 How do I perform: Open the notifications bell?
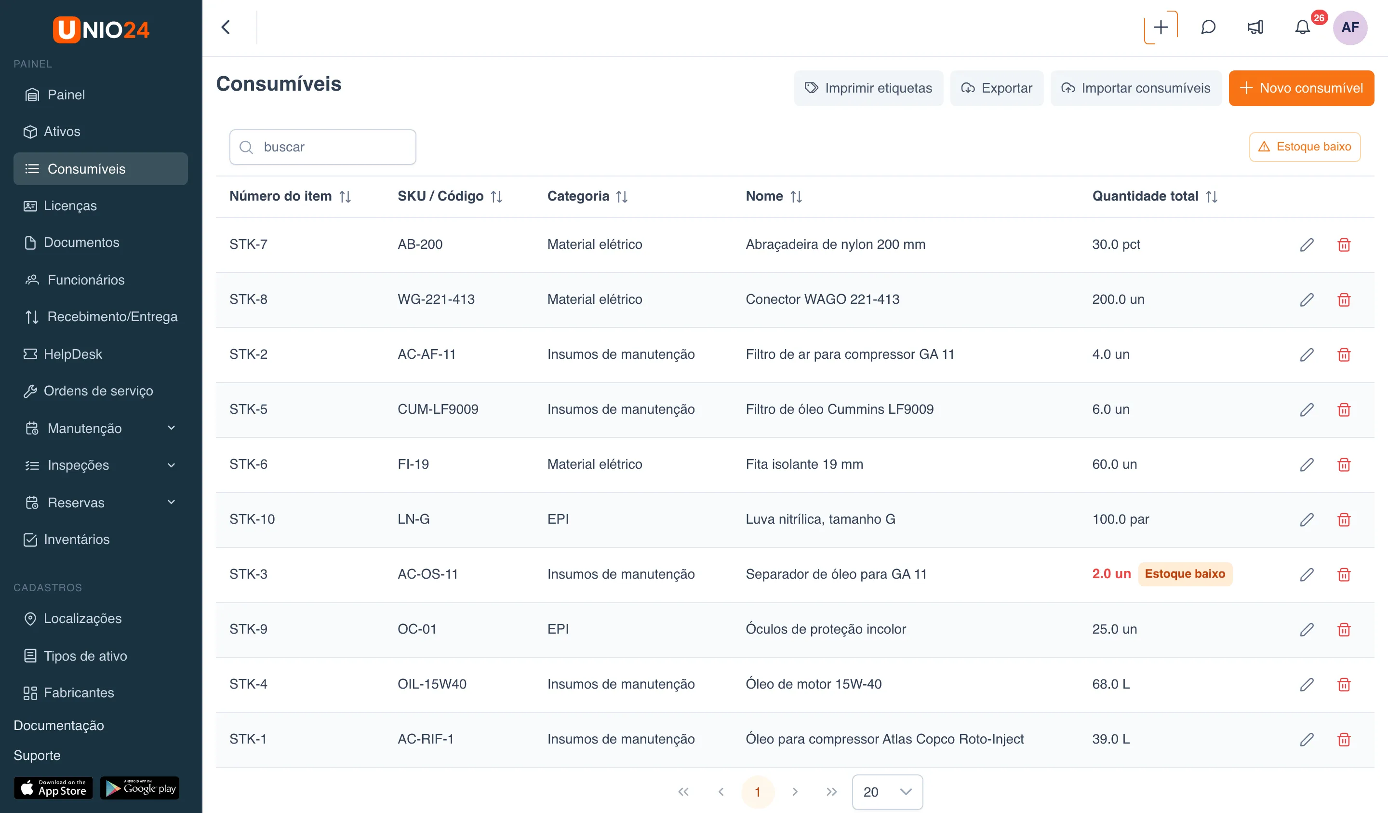click(x=1302, y=27)
